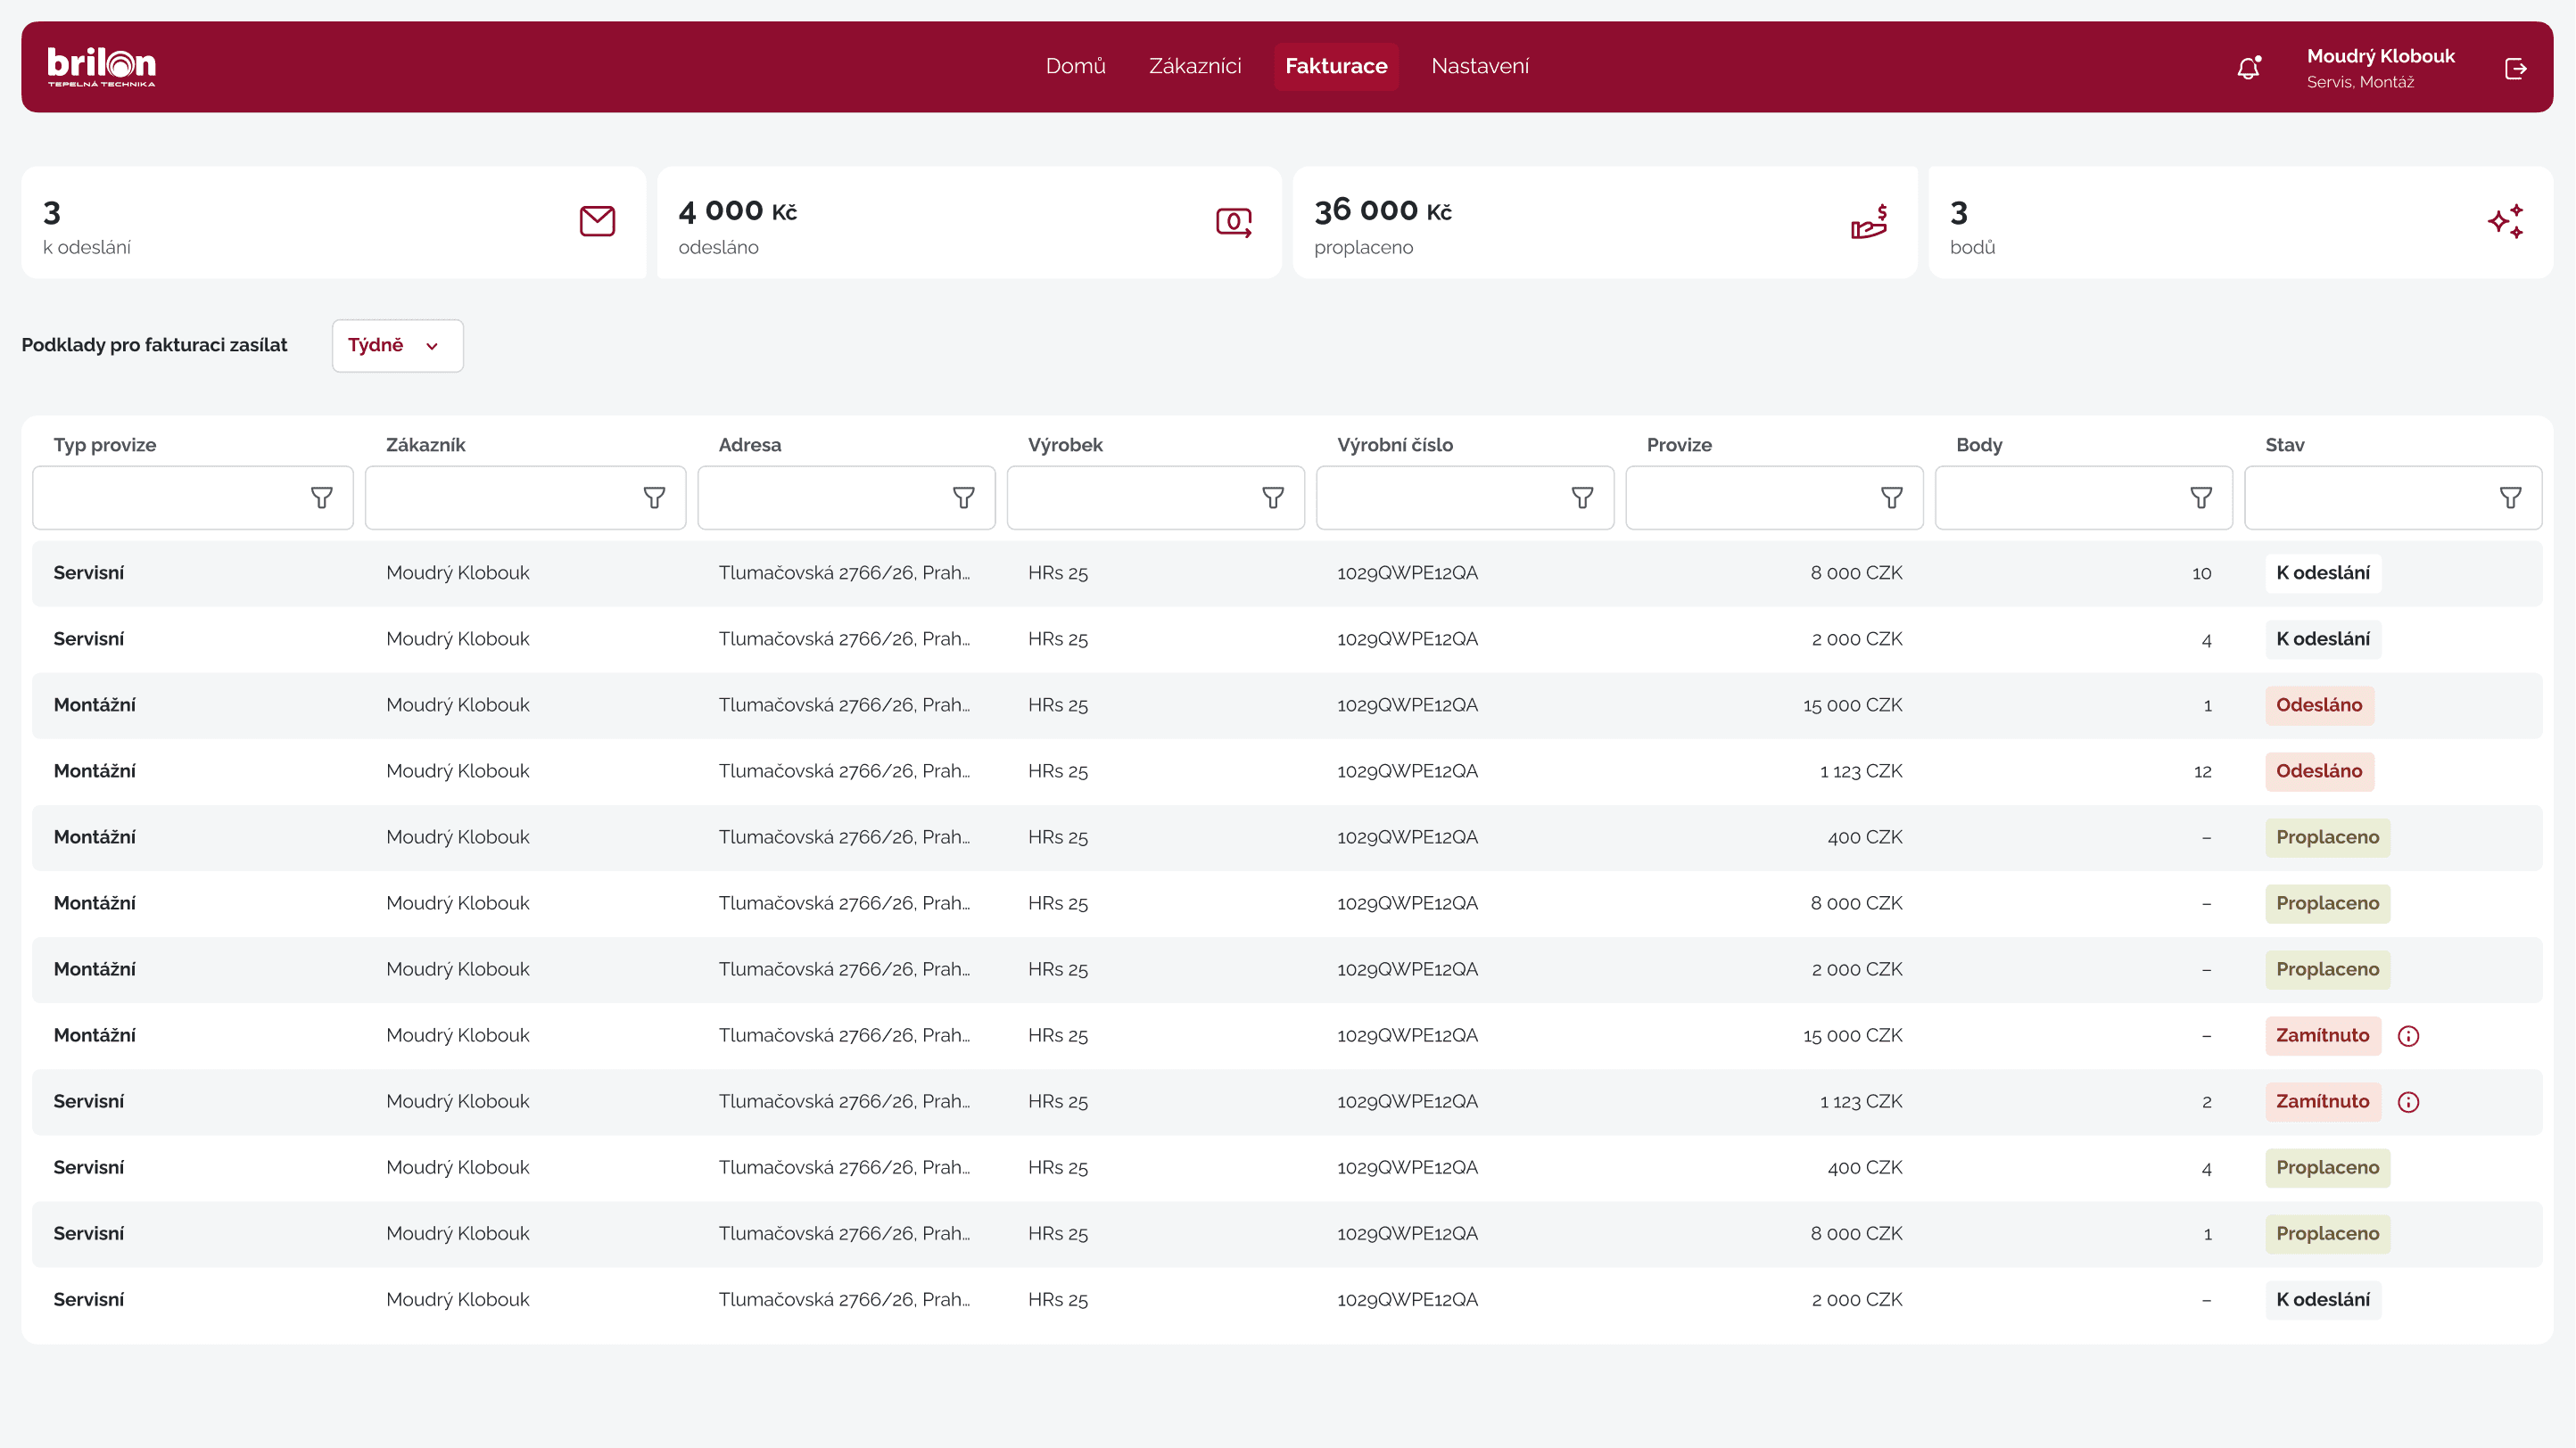Click Moudrý Klobouk user profile name

pos(2380,56)
